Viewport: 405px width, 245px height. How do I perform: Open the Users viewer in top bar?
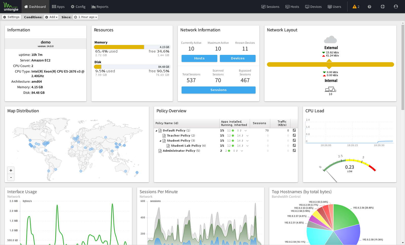(334, 7)
